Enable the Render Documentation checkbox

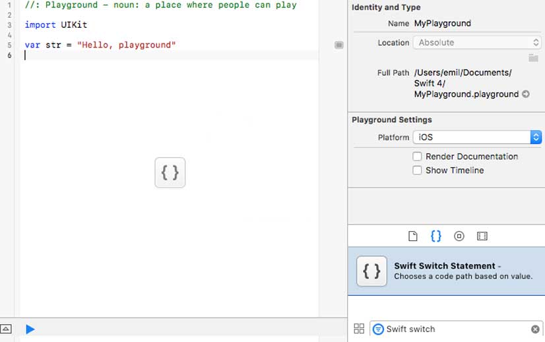point(417,156)
